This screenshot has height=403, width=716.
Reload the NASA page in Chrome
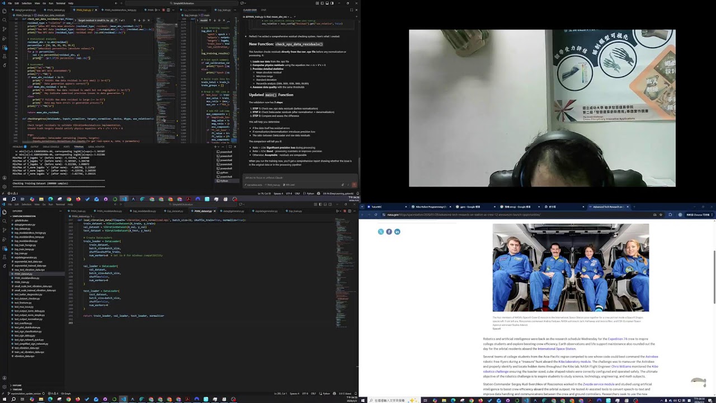376,214
